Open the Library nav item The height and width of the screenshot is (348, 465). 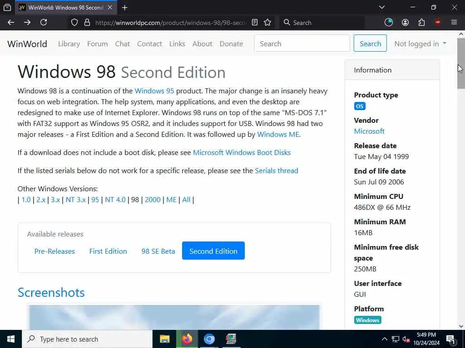click(69, 44)
